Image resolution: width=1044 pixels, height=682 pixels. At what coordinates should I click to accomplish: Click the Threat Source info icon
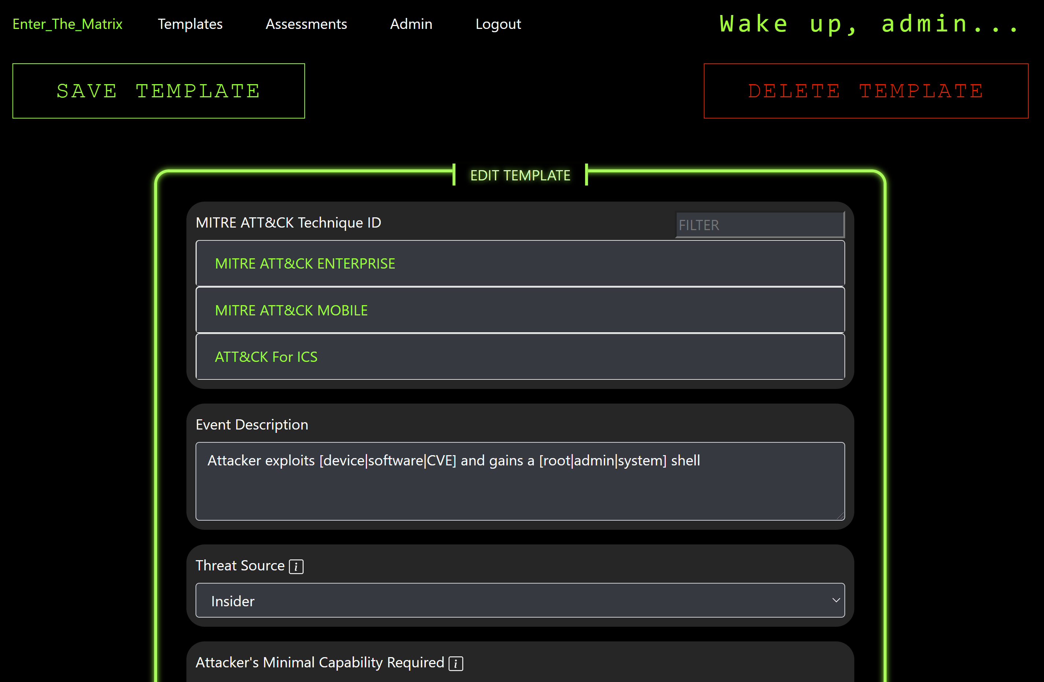[x=296, y=567]
